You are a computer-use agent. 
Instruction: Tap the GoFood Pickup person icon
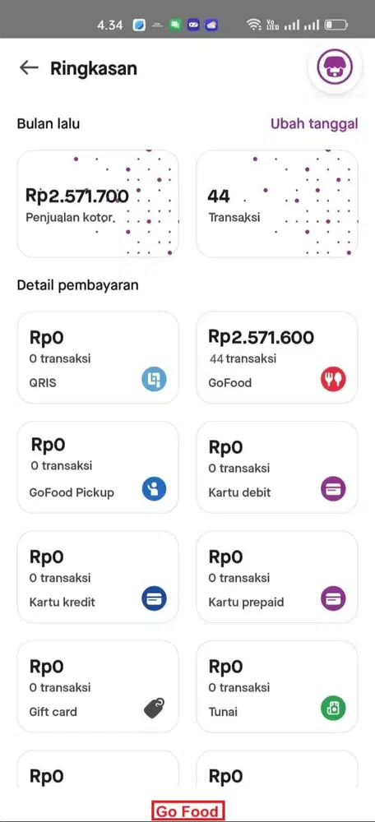pos(155,489)
